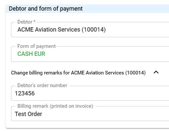Toggle the Change billing remarks section heading

pyautogui.click(x=78, y=73)
